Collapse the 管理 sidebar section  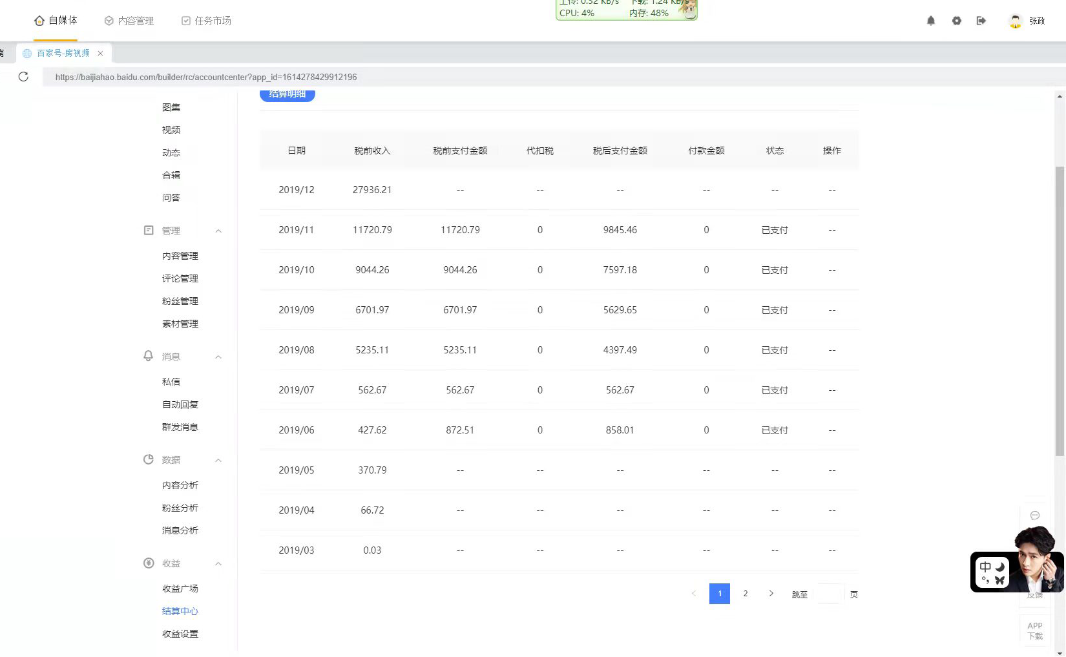[218, 231]
